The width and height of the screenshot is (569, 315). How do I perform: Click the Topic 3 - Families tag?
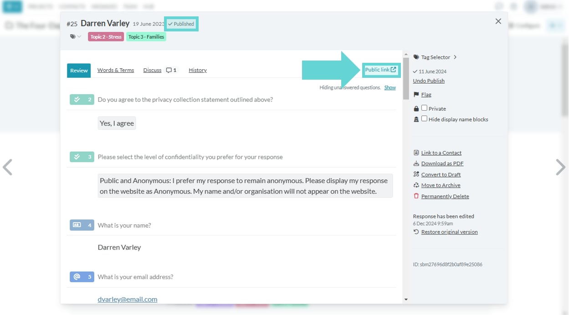(146, 37)
